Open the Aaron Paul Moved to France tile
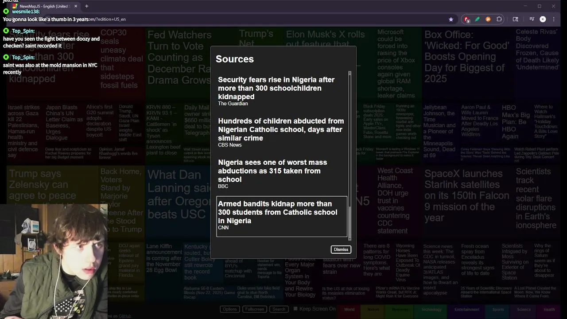The width and height of the screenshot is (567, 319). (x=480, y=124)
